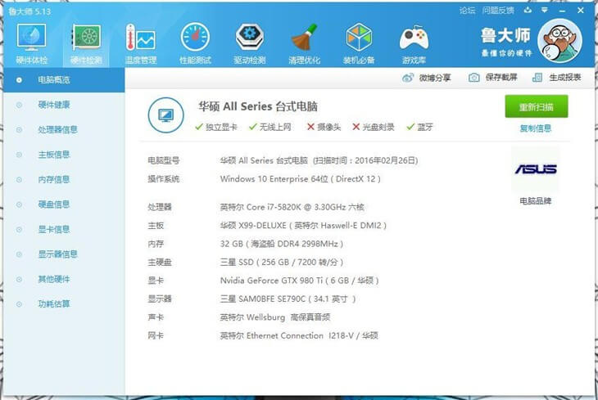
Task: Switch to the 硬件检测 tab
Action: point(86,43)
